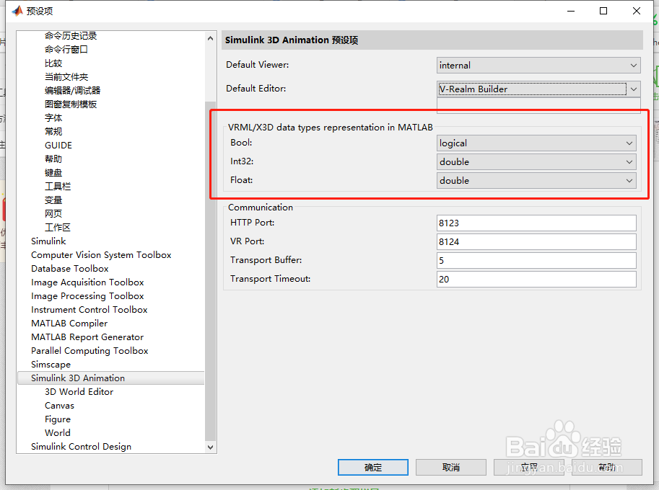Select 常规 in the tree
659x490 pixels.
tap(53, 132)
